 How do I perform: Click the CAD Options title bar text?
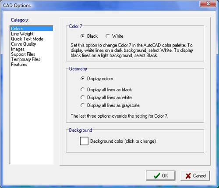click(x=17, y=5)
